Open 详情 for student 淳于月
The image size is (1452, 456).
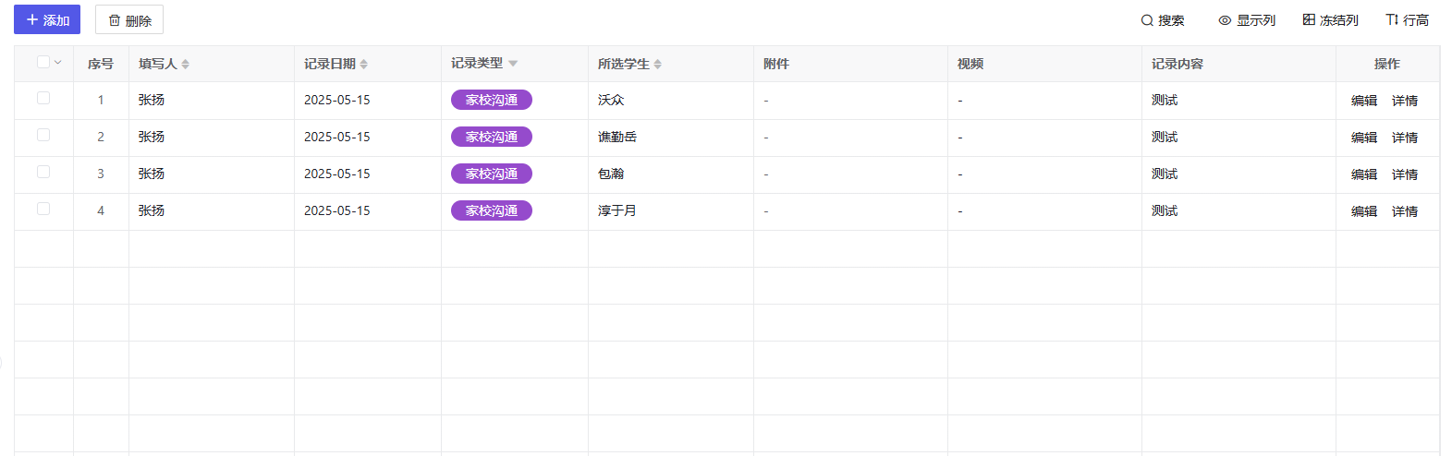pyautogui.click(x=1405, y=211)
